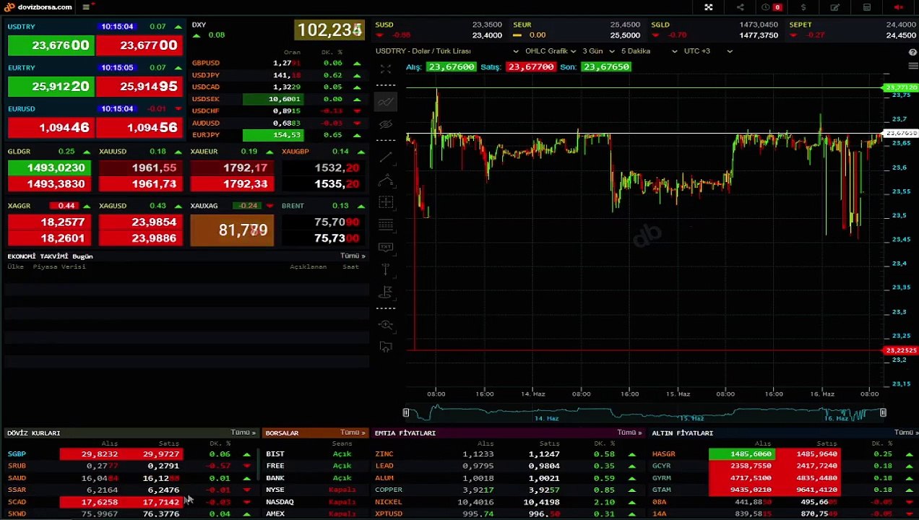919x520 pixels.
Task: Click the chart navigator overview strip
Action: tap(644, 413)
